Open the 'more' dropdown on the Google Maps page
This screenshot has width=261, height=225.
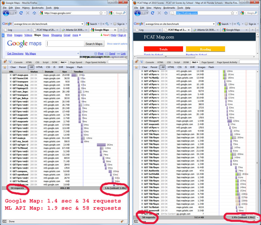[x=76, y=35]
